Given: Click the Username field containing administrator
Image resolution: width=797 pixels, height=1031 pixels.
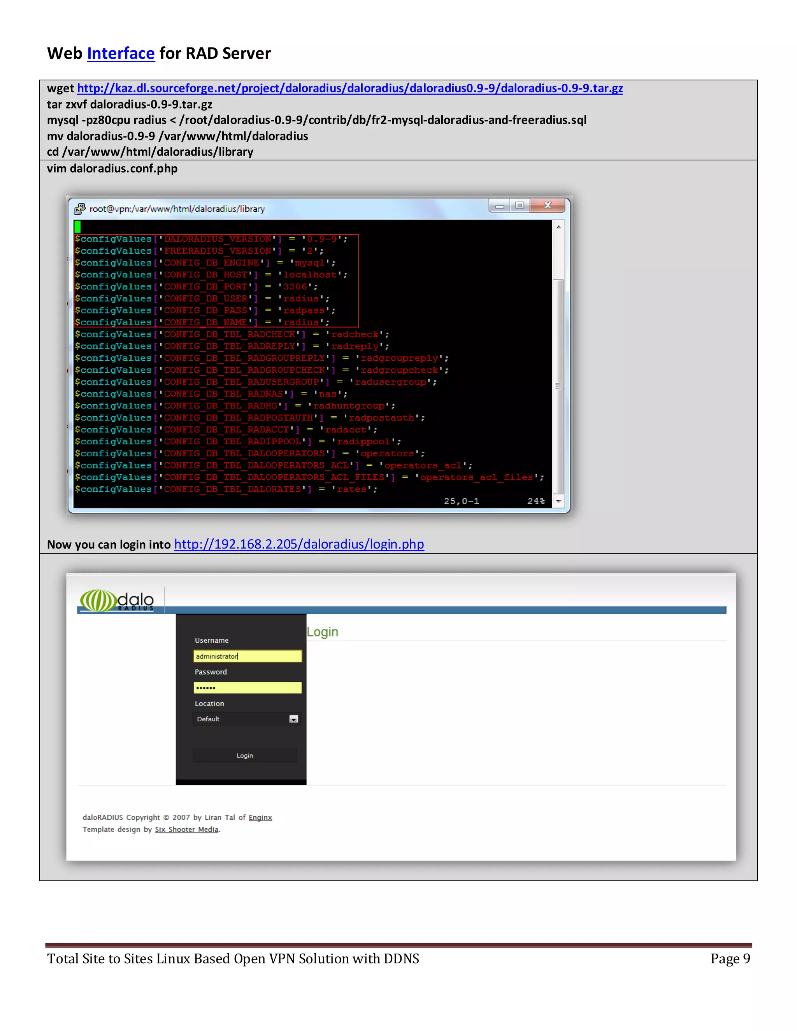Looking at the screenshot, I should point(248,656).
